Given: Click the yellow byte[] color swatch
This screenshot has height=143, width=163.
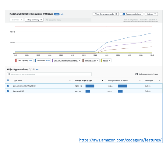Looking at the screenshot, I should click(101, 61).
